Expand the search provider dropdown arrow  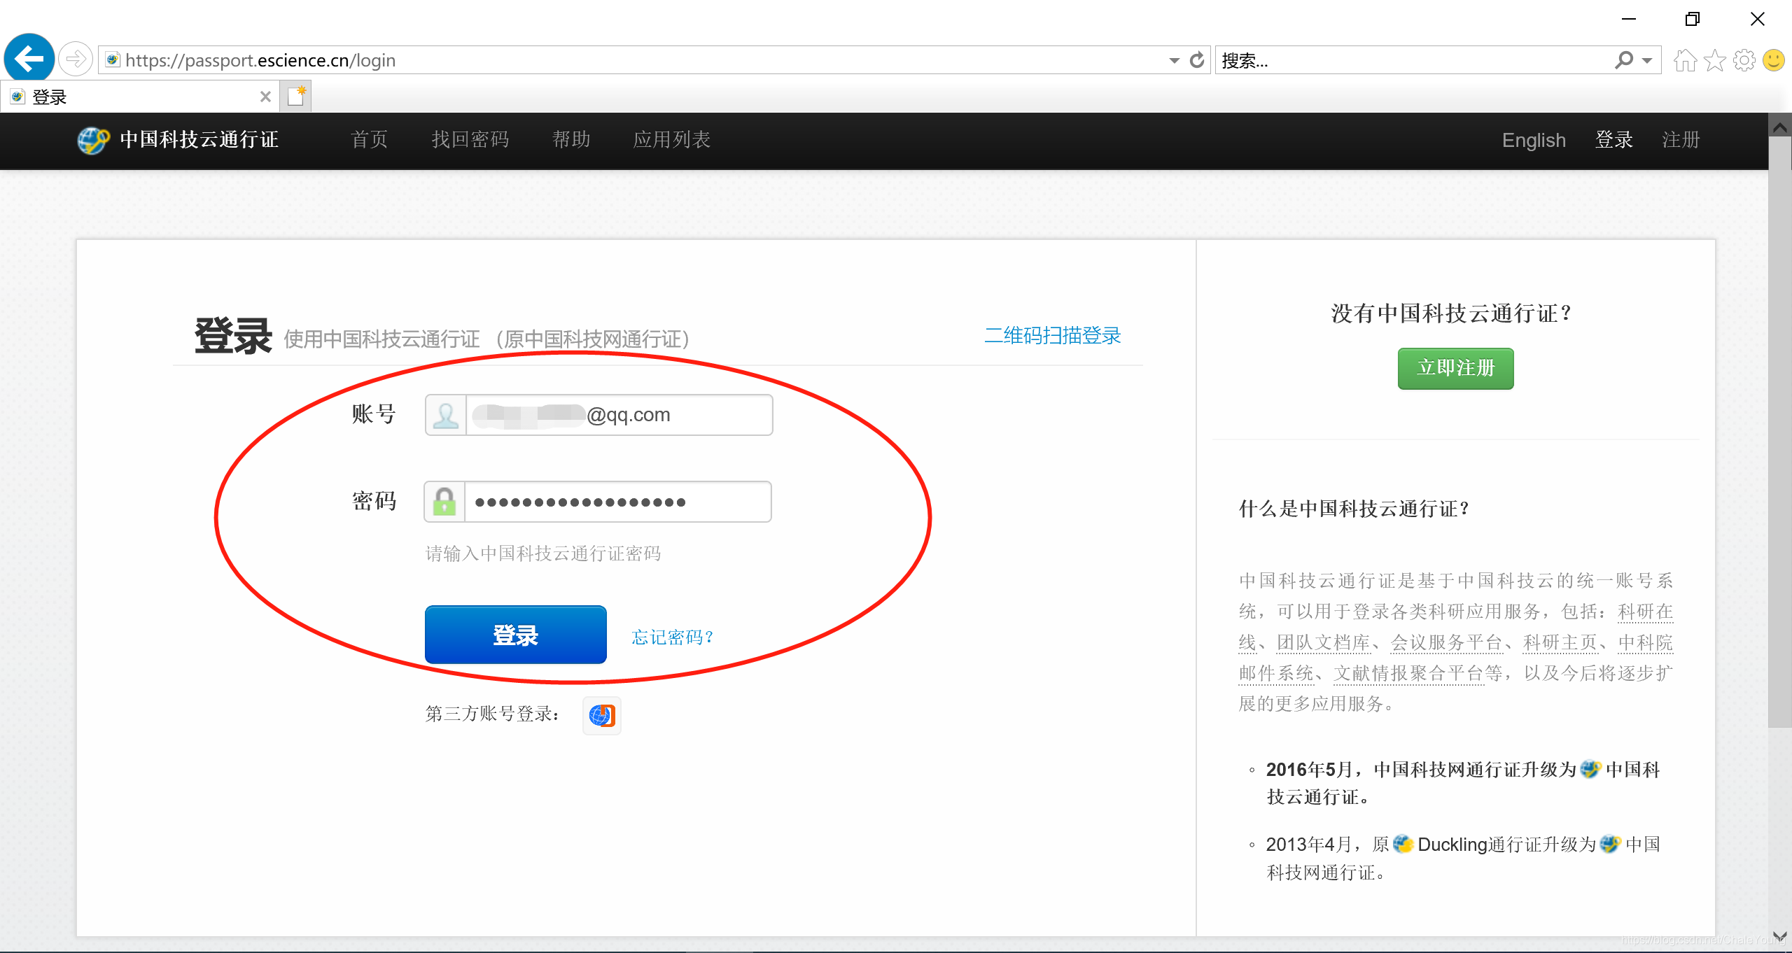[1647, 61]
